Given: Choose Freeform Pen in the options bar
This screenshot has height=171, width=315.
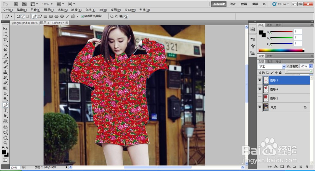Looking at the screenshot, I should (x=40, y=16).
